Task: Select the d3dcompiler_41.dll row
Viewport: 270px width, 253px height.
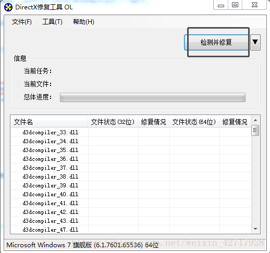Action: click(x=131, y=203)
